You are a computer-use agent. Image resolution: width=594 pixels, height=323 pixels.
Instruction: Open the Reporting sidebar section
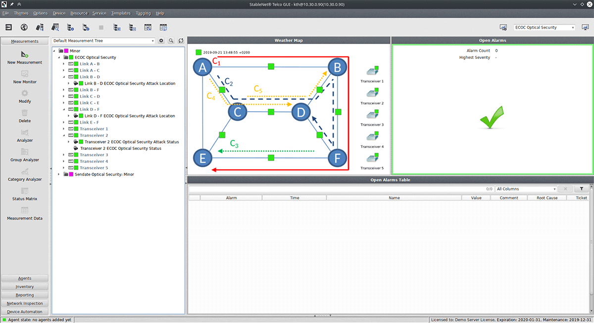tap(25, 295)
